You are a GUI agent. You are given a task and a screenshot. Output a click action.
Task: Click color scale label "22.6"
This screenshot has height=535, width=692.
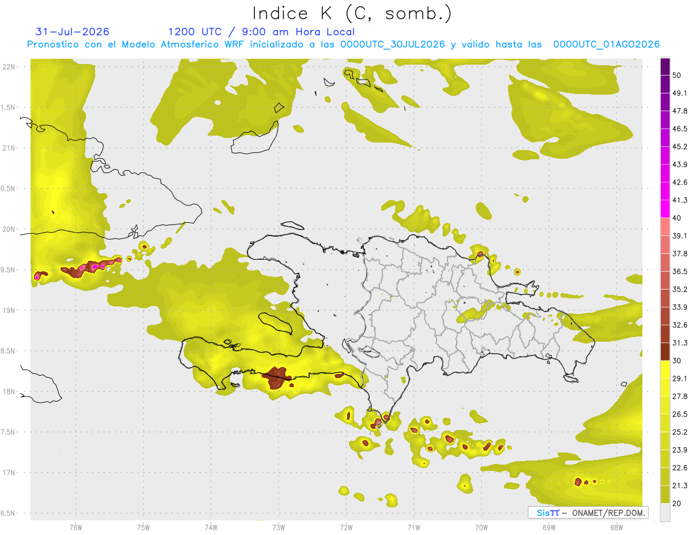[680, 468]
